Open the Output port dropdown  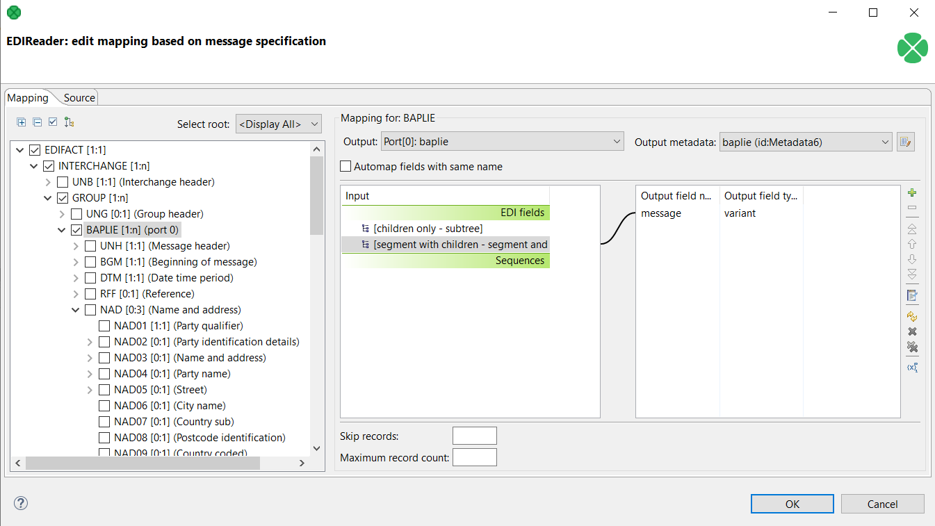point(502,142)
